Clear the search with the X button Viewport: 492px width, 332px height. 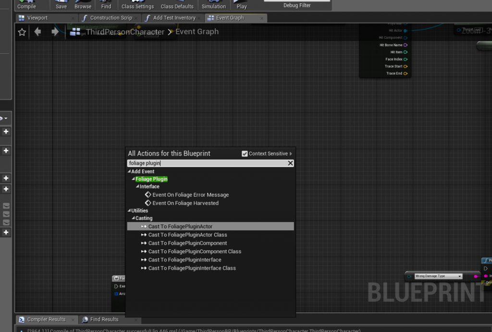click(x=290, y=163)
